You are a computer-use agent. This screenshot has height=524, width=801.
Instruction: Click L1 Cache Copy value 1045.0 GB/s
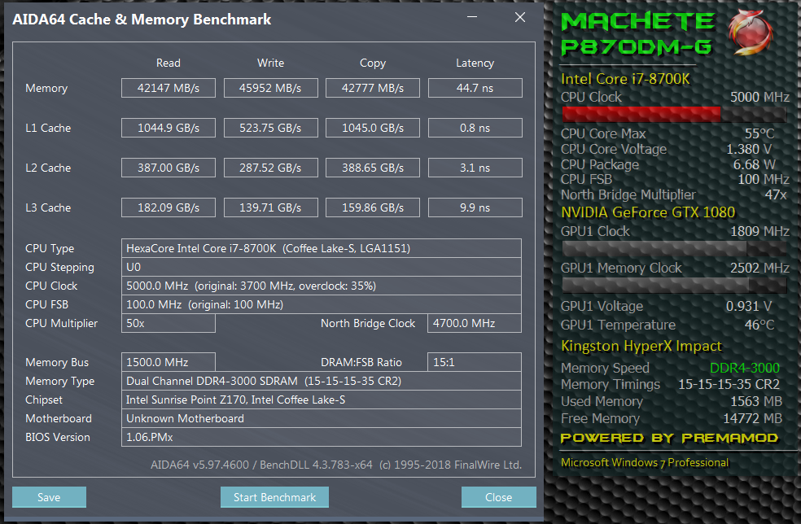pyautogui.click(x=373, y=128)
